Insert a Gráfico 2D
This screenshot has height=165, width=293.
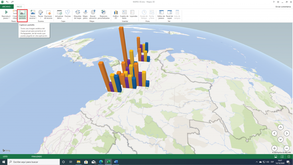[x=116, y=15]
